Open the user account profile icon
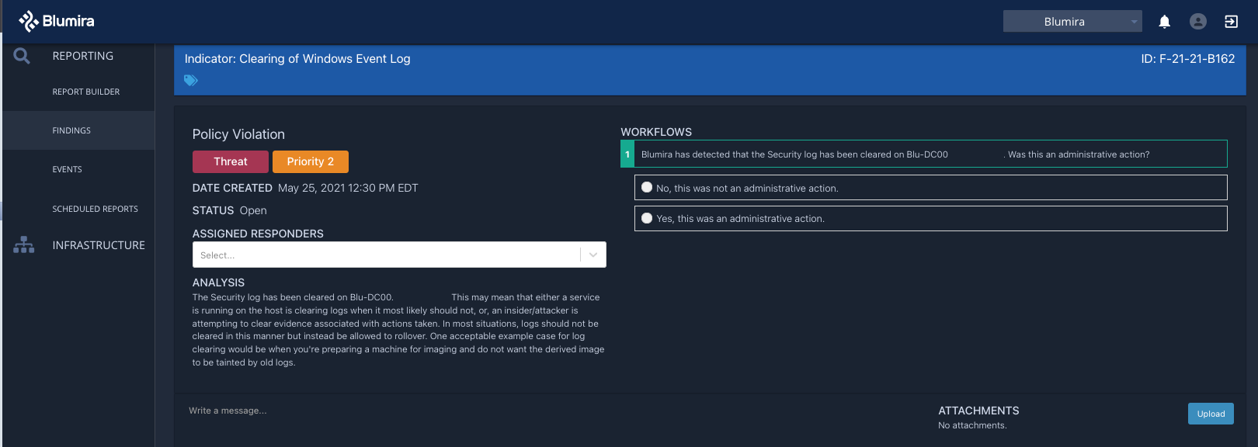 [x=1198, y=22]
